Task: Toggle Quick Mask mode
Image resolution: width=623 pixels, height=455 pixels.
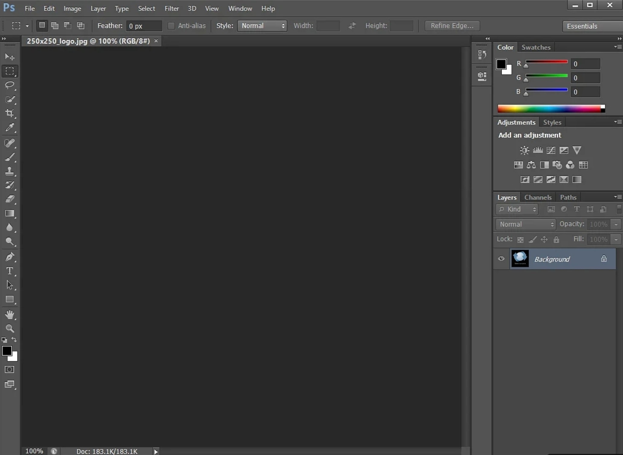Action: tap(9, 369)
